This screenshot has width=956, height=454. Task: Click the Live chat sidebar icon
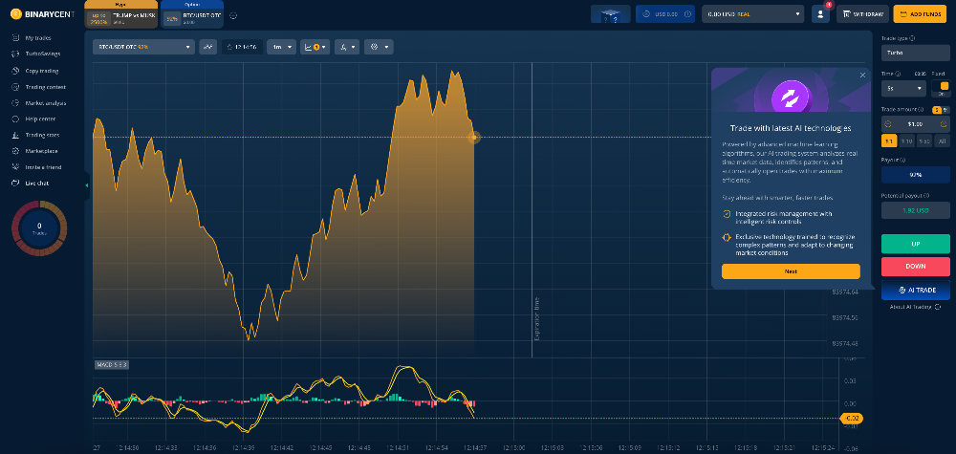[15, 182]
